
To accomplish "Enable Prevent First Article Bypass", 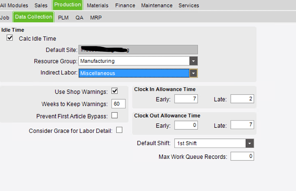I will pyautogui.click(x=115, y=115).
